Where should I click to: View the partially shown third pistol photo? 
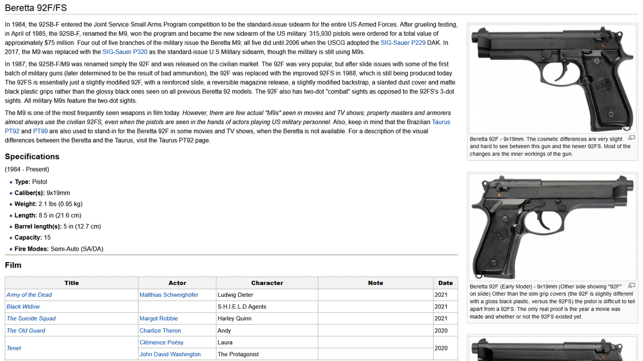tap(552, 349)
